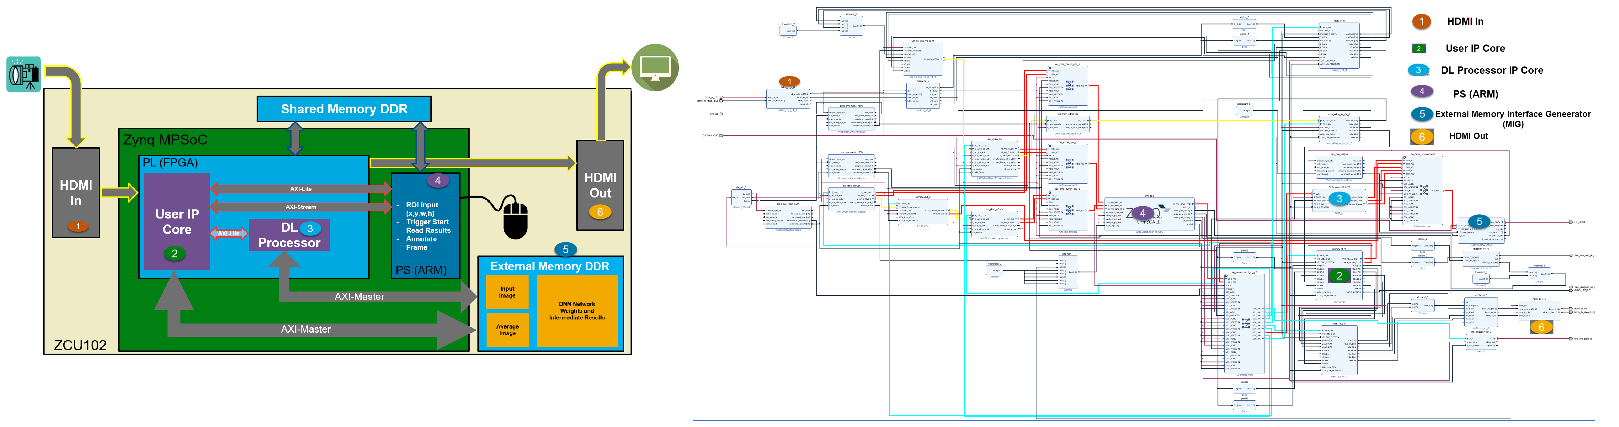1619x427 pixels.
Task: Click the green monitor display icon
Action: click(x=655, y=68)
